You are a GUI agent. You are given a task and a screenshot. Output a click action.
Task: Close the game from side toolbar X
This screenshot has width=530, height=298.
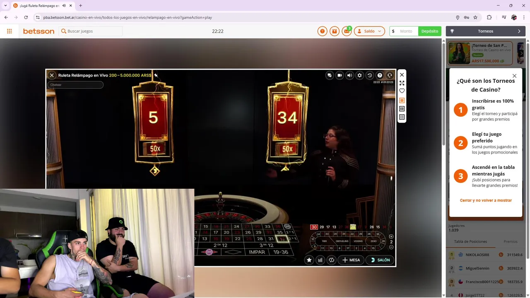pyautogui.click(x=402, y=75)
